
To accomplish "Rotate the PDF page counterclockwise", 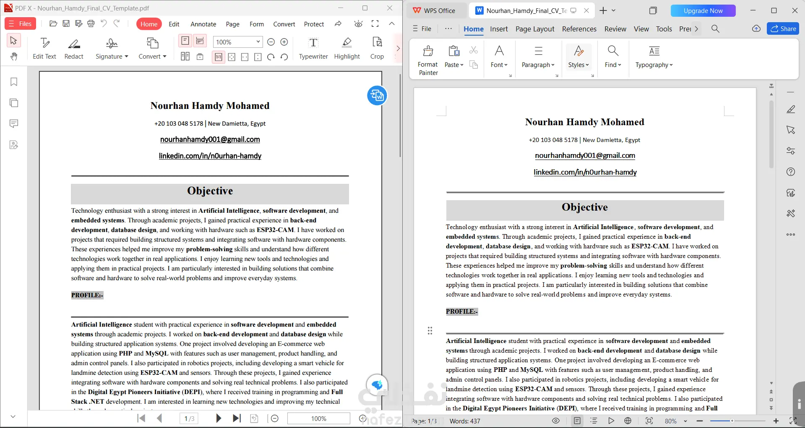I will [284, 57].
